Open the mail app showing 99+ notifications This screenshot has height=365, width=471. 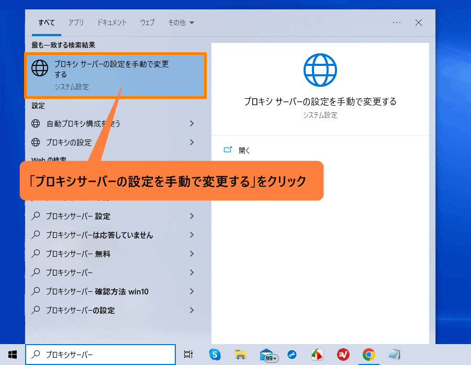(266, 355)
